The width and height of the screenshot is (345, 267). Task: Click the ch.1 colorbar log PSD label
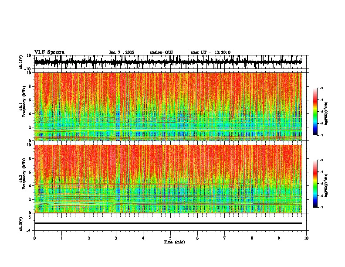coord(326,114)
